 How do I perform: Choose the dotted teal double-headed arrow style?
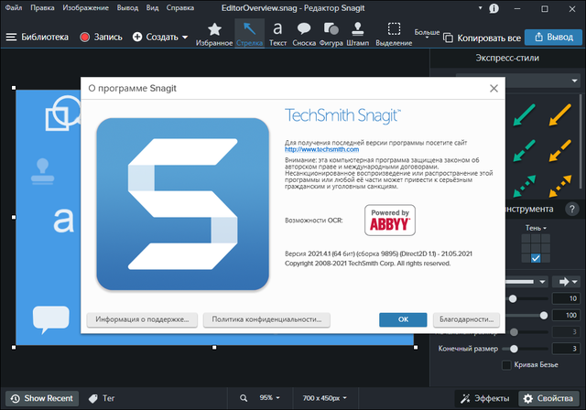pos(525,186)
